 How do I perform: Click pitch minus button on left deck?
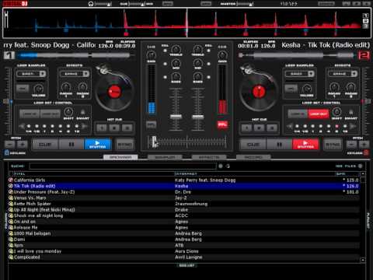tap(9, 144)
